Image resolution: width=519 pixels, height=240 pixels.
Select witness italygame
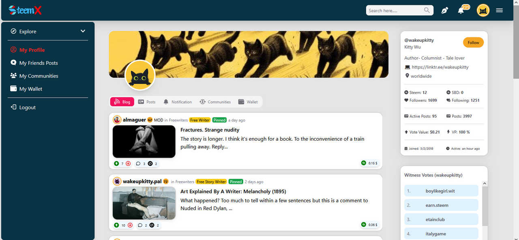click(x=441, y=234)
